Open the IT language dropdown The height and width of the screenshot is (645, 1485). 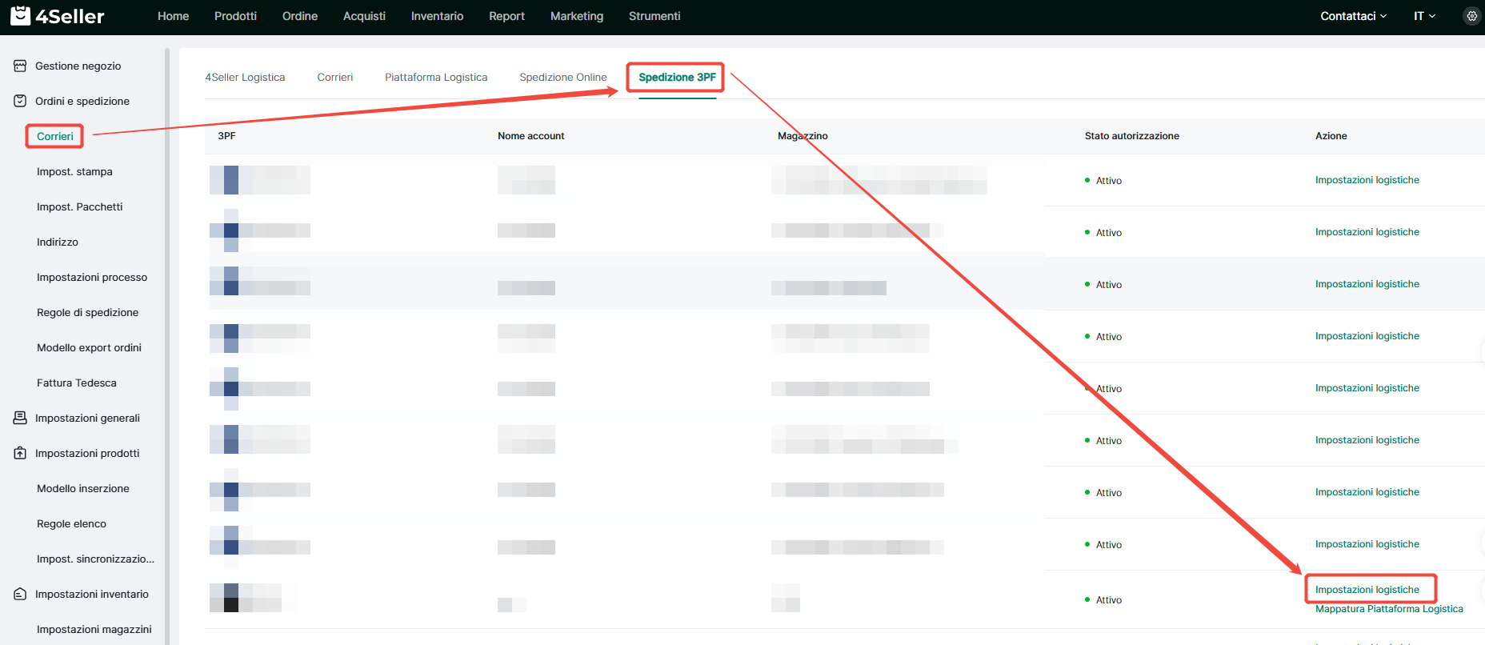pyautogui.click(x=1424, y=16)
